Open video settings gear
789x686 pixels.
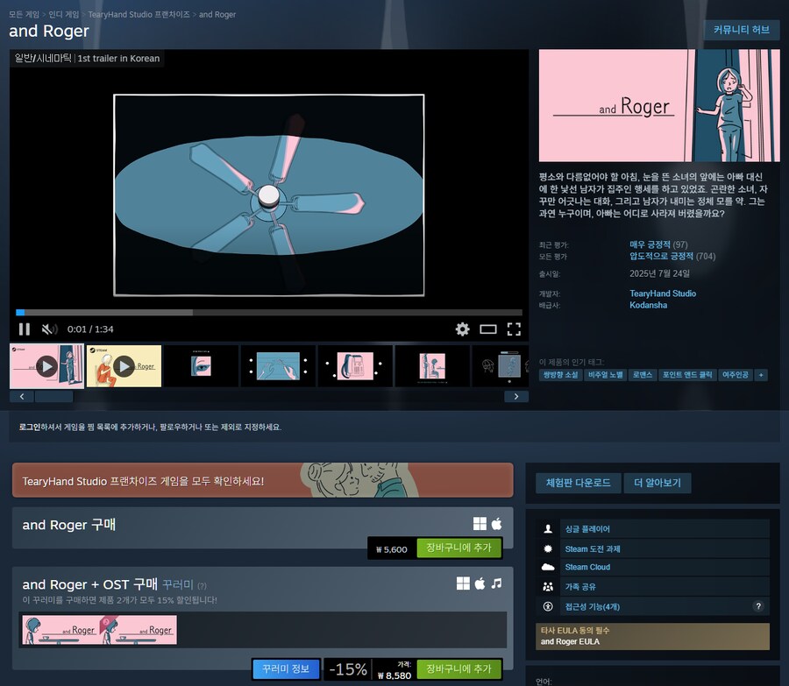(x=462, y=329)
